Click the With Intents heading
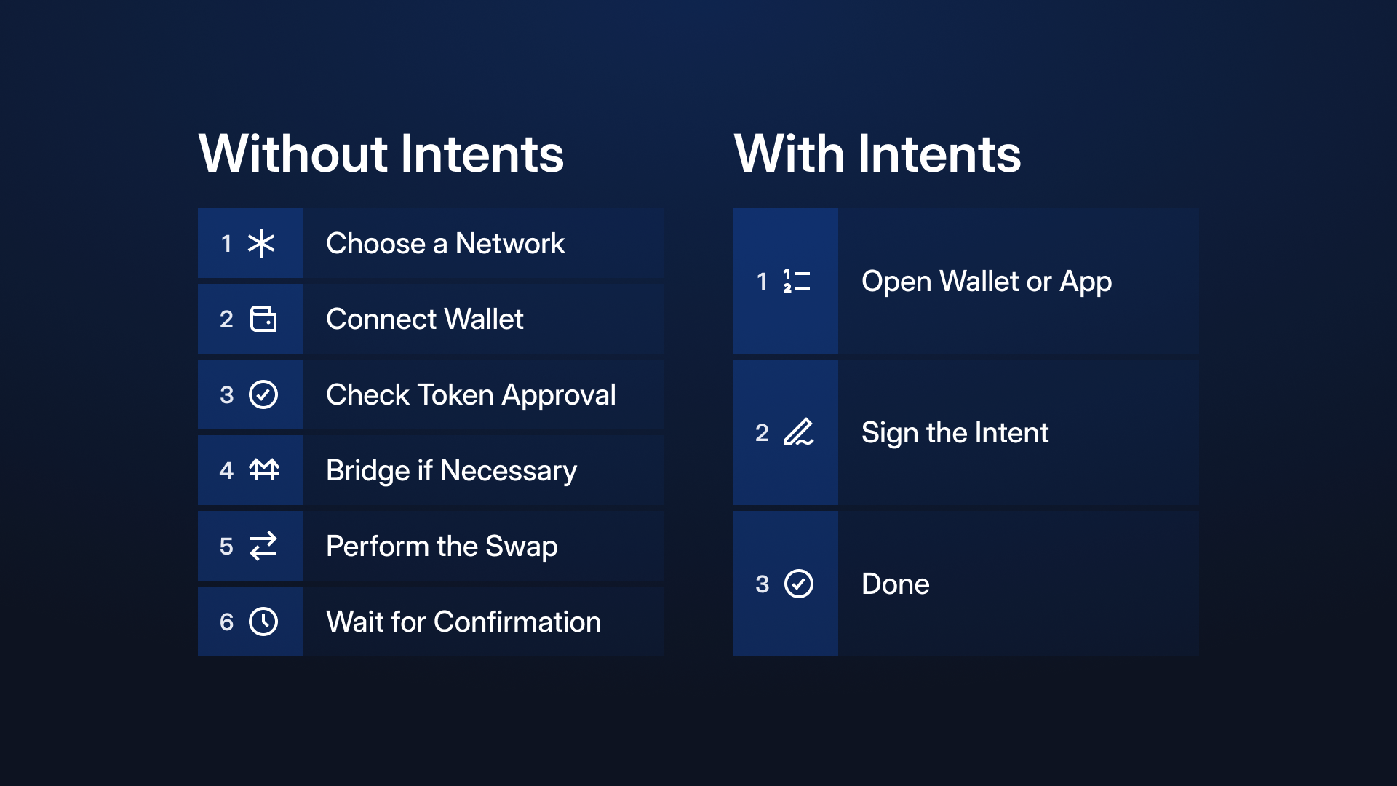 click(877, 154)
